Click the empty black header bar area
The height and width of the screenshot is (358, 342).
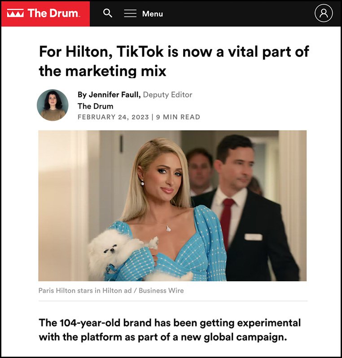coord(237,13)
